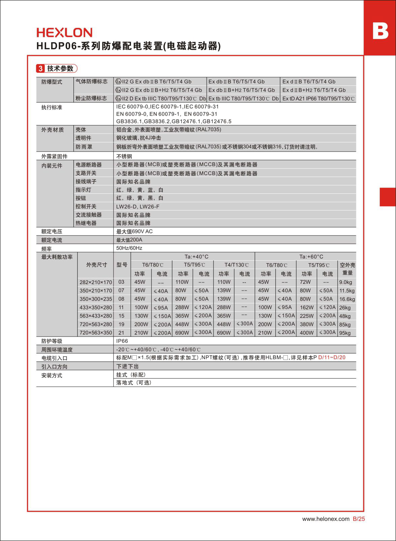Click the Ta:+40°C column header
Screen dimensions: 396x541
coord(196,257)
